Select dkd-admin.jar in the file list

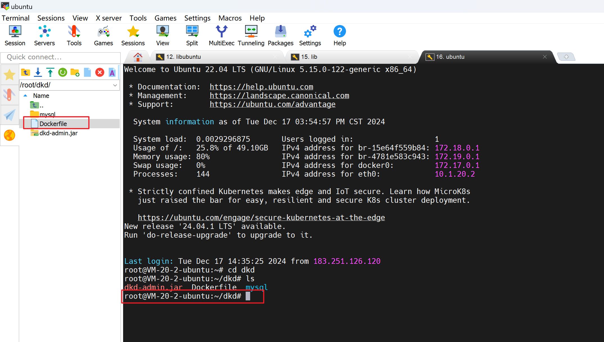coord(58,133)
